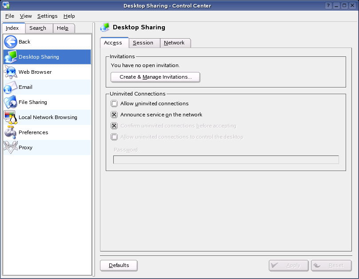Screen dimensions: 359x279
Task: Click the Defaults button
Action: [119, 265]
